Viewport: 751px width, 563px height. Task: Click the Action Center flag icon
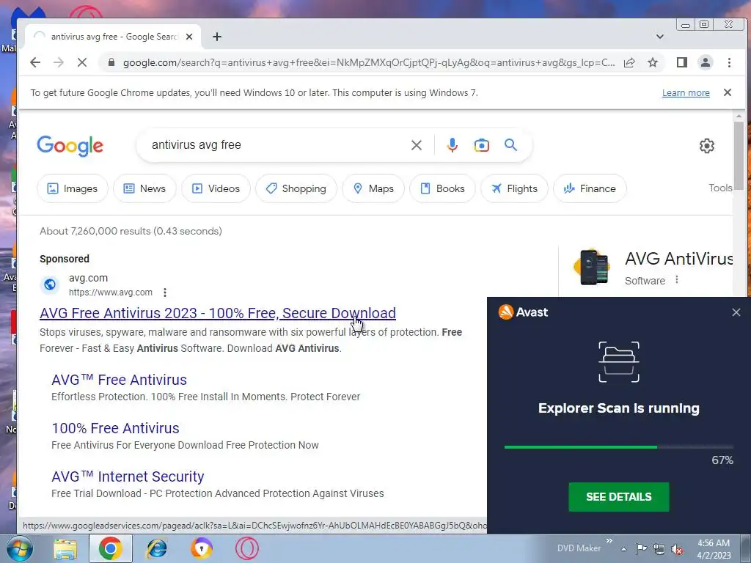tap(641, 549)
